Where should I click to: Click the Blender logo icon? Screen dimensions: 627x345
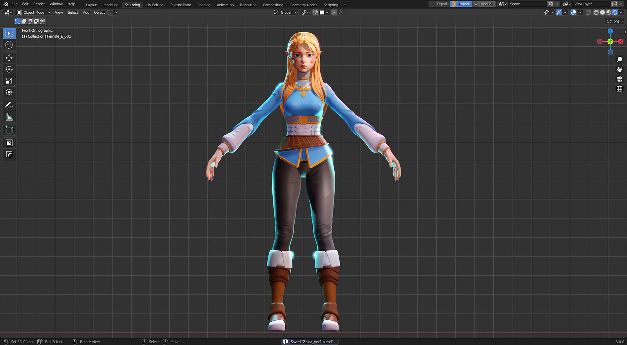click(x=5, y=4)
